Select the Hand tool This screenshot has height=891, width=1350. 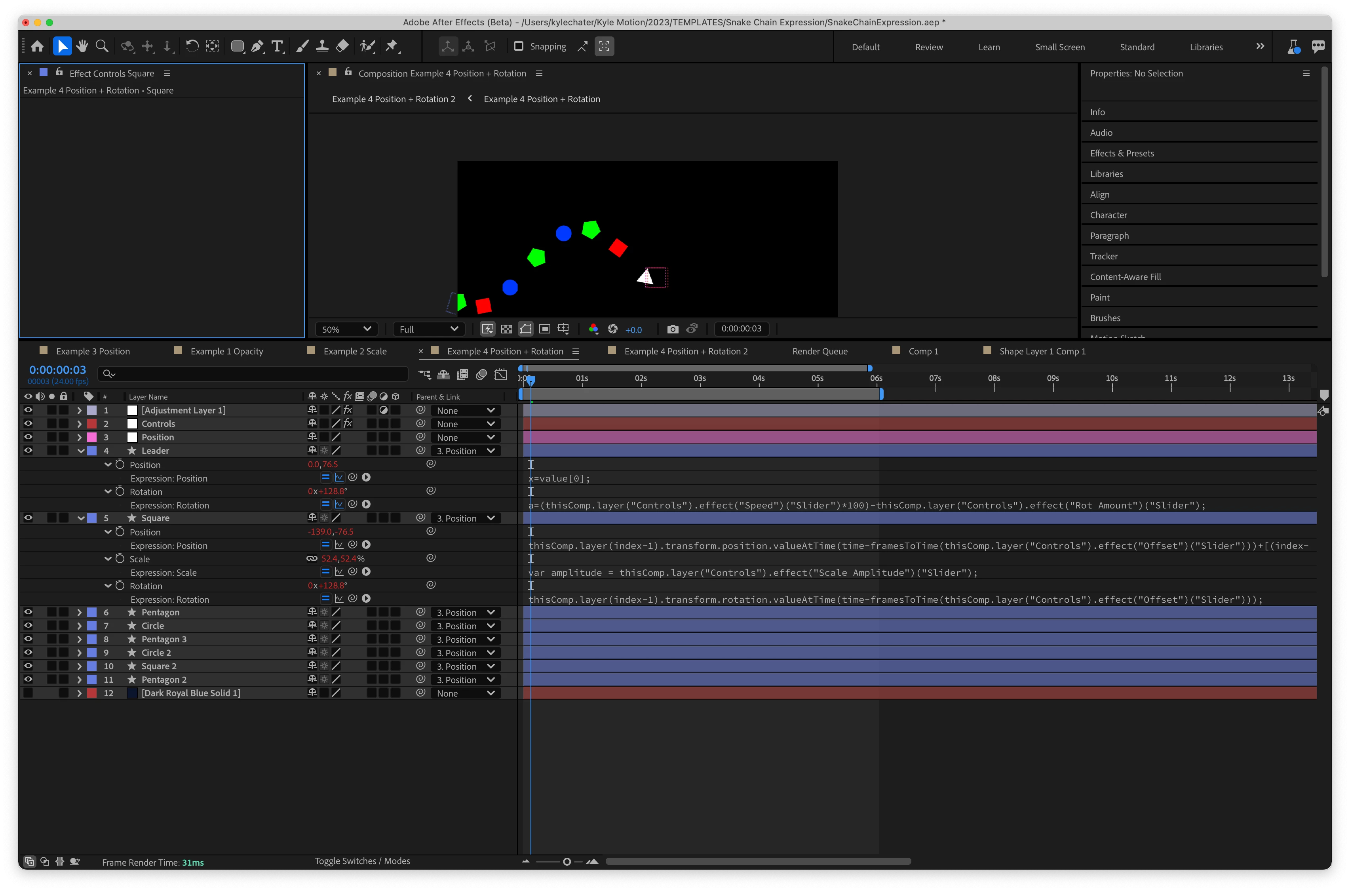click(82, 46)
